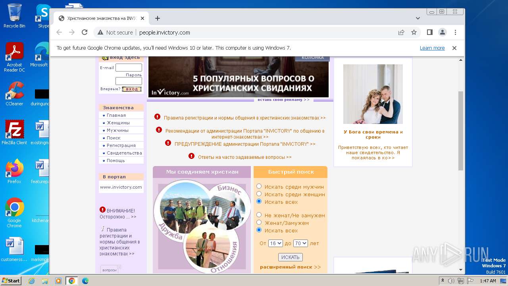508x286 pixels.
Task: Open the customerss Word document icon
Action: (14, 249)
